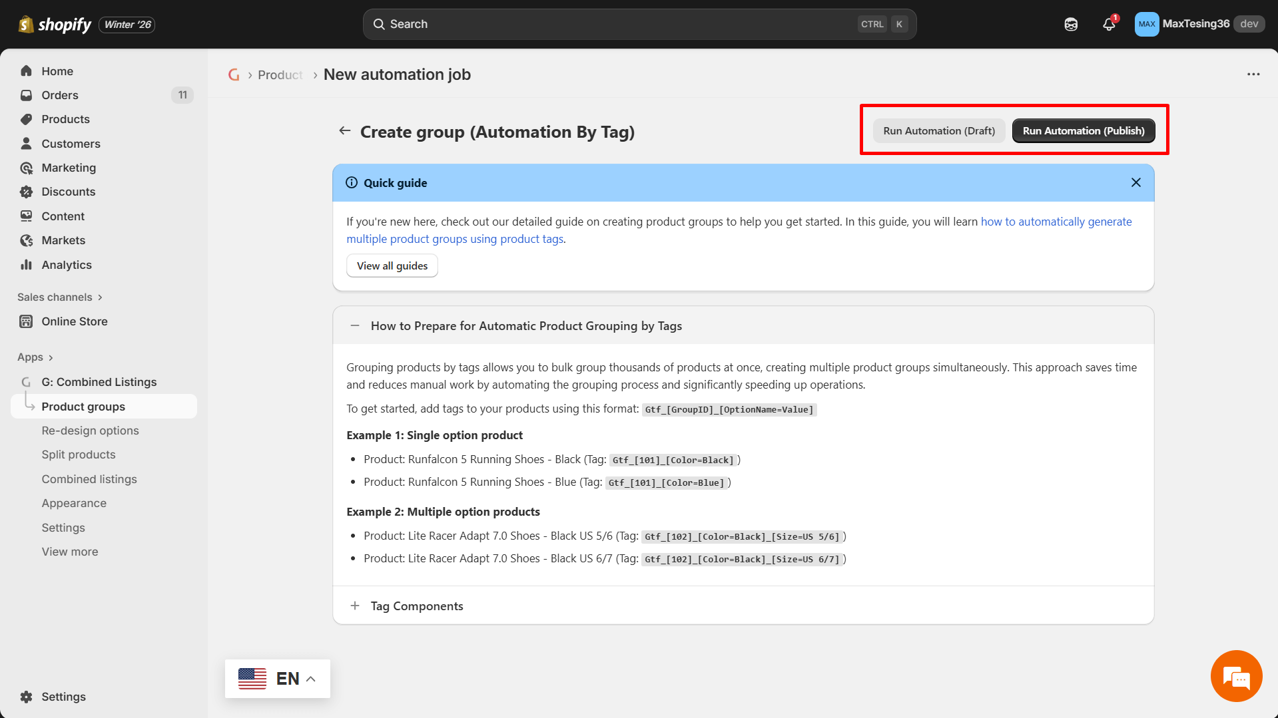
Task: Click the Winter '26 edition badge
Action: pos(127,25)
